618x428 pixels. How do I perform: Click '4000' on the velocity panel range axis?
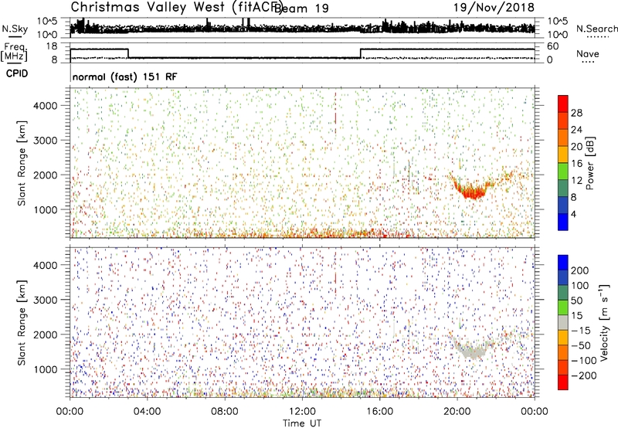[46, 265]
